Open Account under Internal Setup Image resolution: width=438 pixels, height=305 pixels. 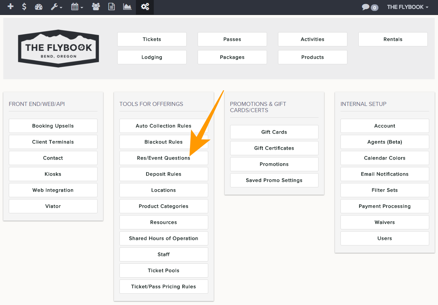[x=385, y=126]
